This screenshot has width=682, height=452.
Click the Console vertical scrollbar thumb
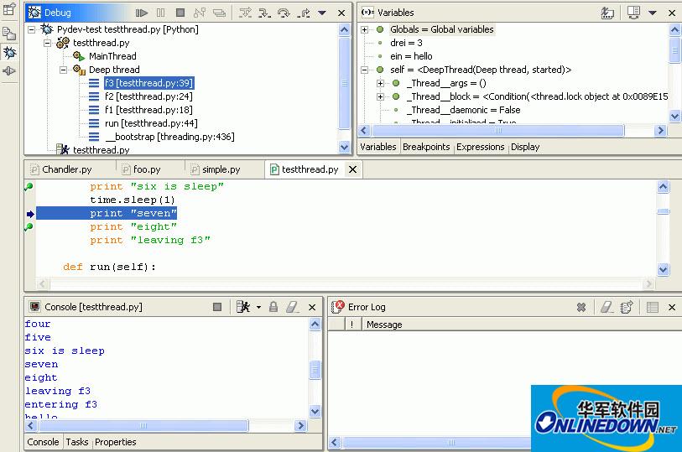pos(315,370)
